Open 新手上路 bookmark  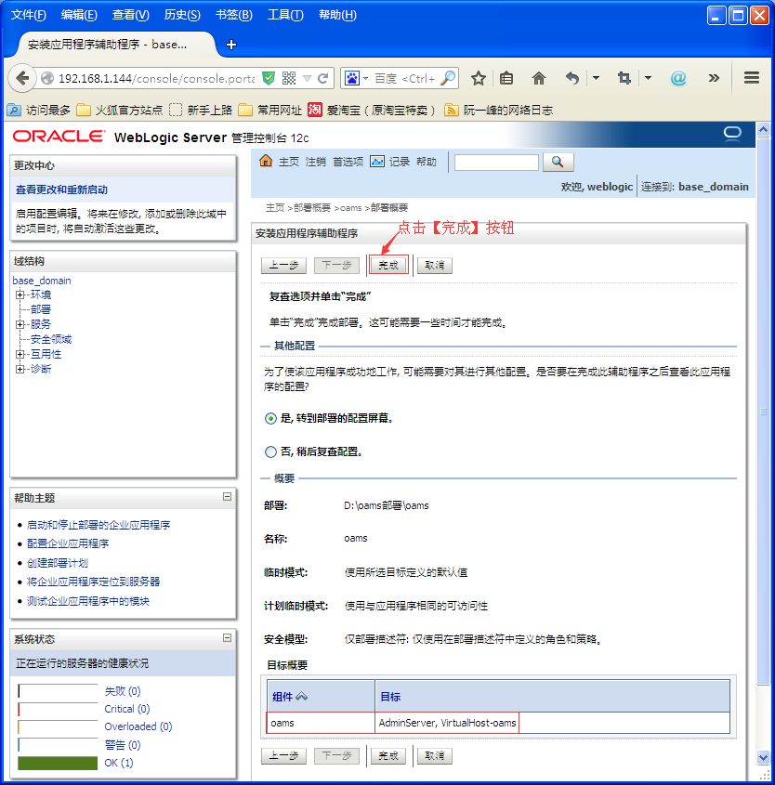click(201, 111)
